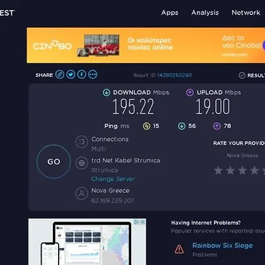Click the Rainbow Six Siege warning icon
The image size is (265, 265).
[179, 249]
